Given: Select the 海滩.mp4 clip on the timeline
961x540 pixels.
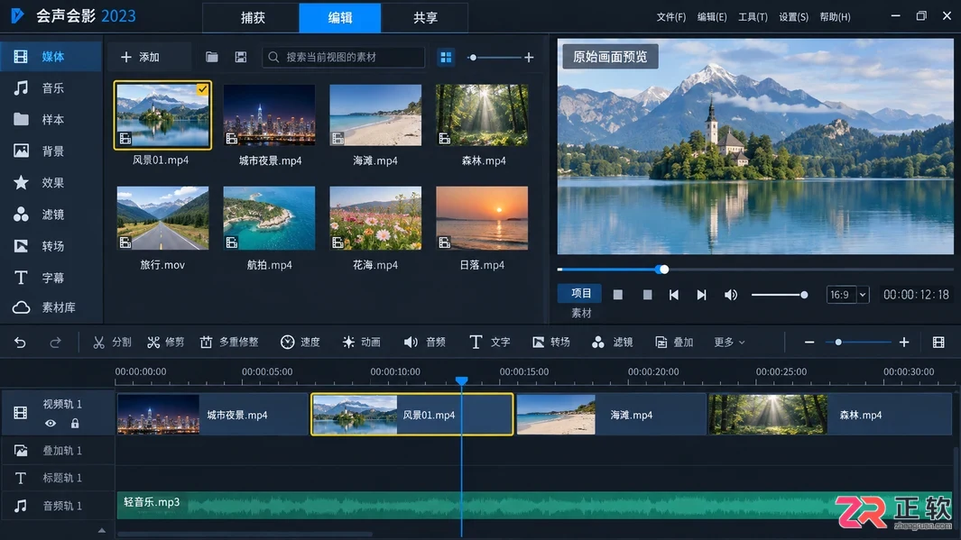Looking at the screenshot, I should [610, 415].
